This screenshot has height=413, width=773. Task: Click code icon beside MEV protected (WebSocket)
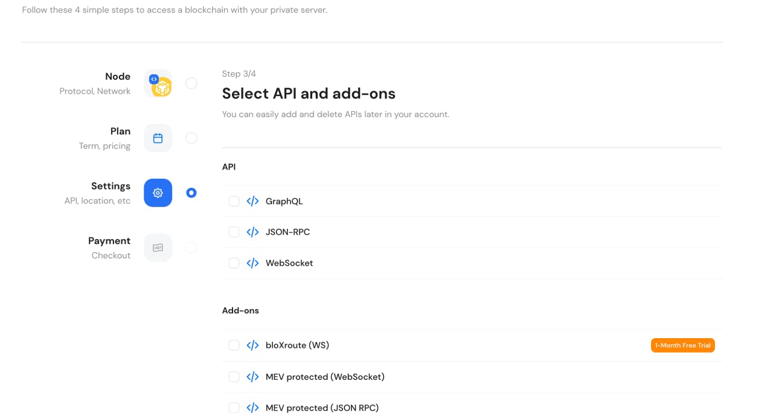click(252, 377)
